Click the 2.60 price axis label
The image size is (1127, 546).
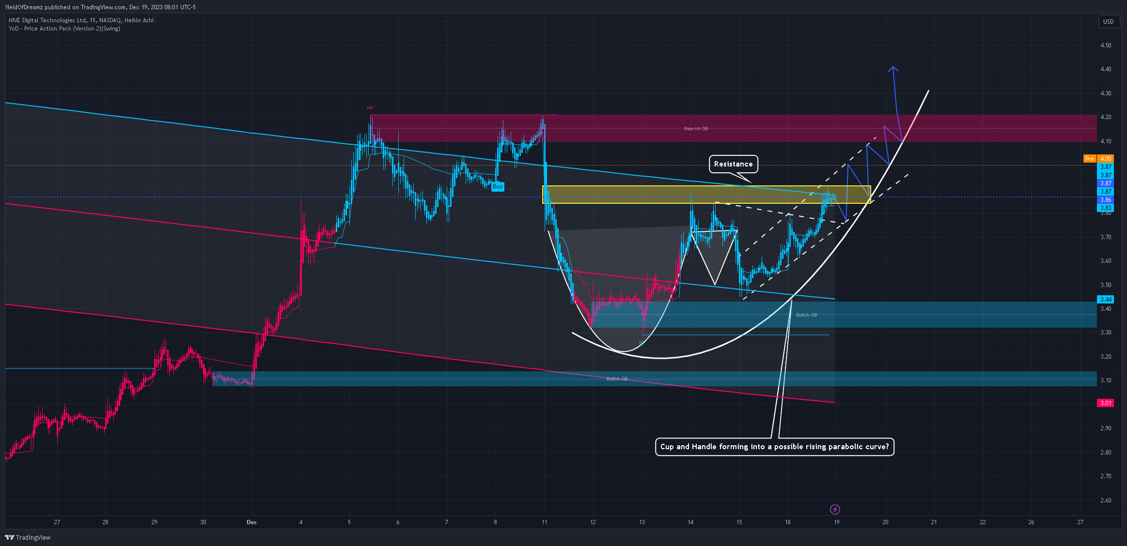pos(1106,500)
